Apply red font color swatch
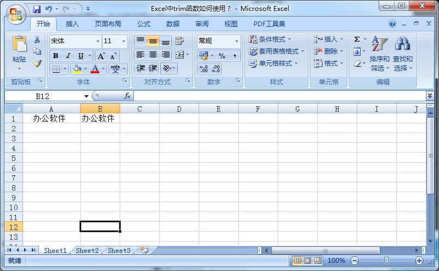Screen dimensions: 439x271 [x=95, y=69]
